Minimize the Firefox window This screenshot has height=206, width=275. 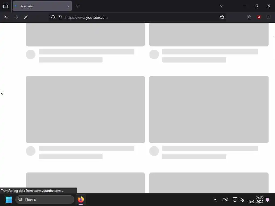click(244, 6)
